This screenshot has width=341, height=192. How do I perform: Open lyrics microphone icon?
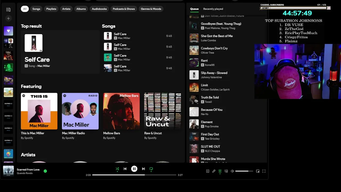(214, 171)
